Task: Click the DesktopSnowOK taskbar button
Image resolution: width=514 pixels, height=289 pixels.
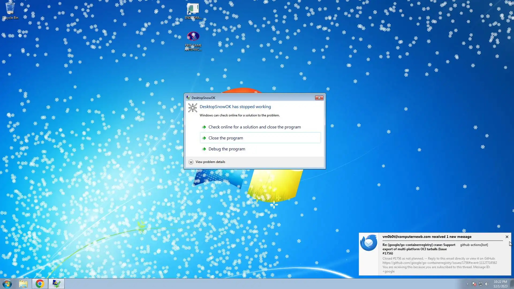Action: (56, 284)
